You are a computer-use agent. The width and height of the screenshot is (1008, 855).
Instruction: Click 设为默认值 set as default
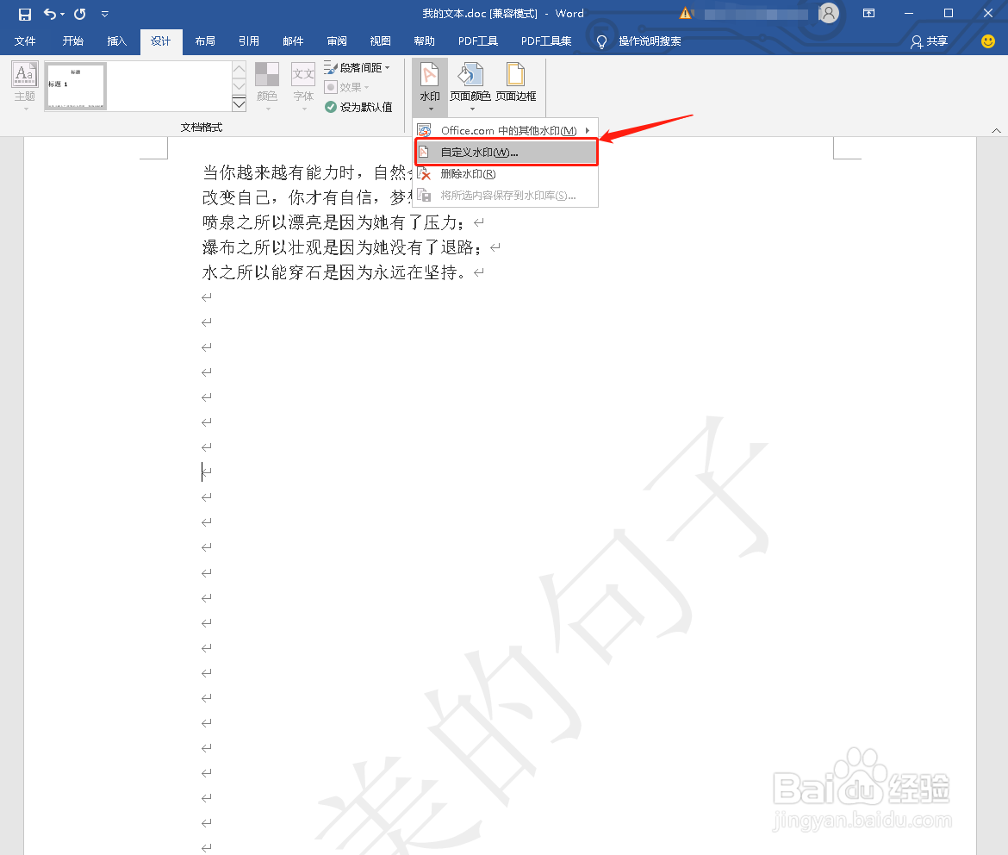coord(358,107)
